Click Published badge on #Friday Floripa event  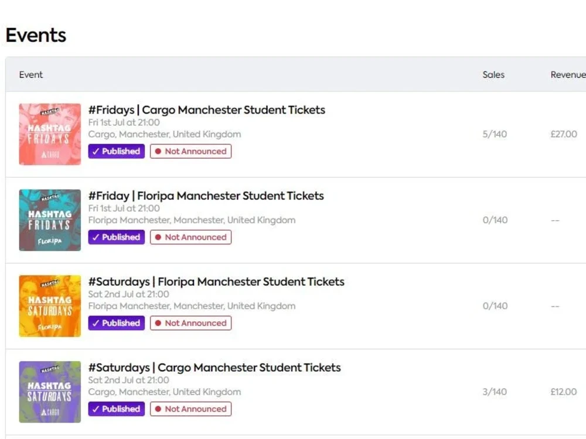pyautogui.click(x=116, y=237)
